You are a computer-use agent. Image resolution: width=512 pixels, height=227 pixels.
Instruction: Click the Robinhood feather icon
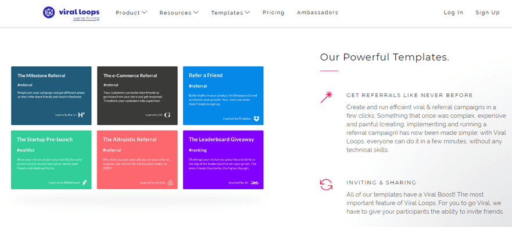pos(85,183)
